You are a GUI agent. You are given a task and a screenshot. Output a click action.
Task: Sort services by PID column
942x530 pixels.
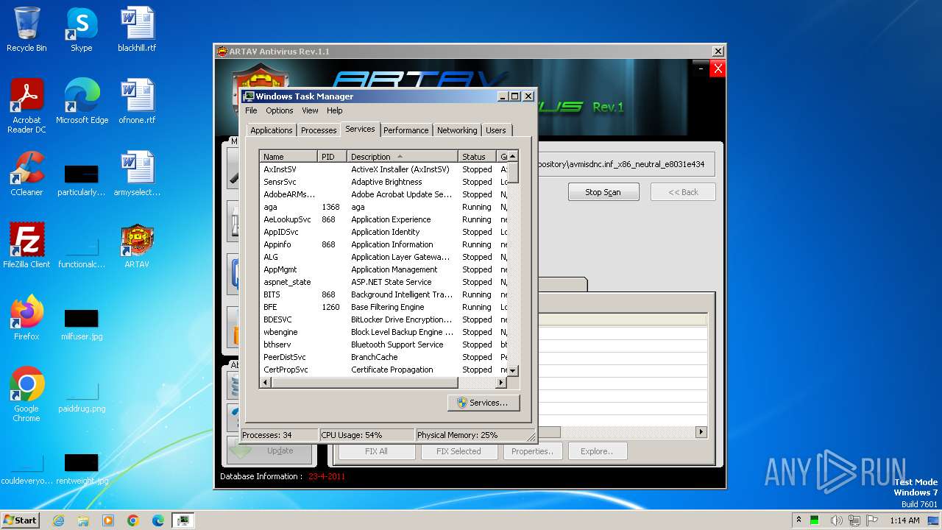tap(333, 157)
